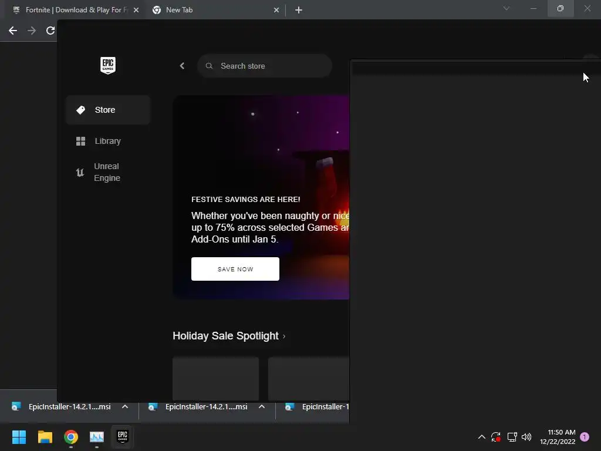The image size is (601, 451).
Task: Open the monitor app icon on taskbar
Action: (x=97, y=437)
